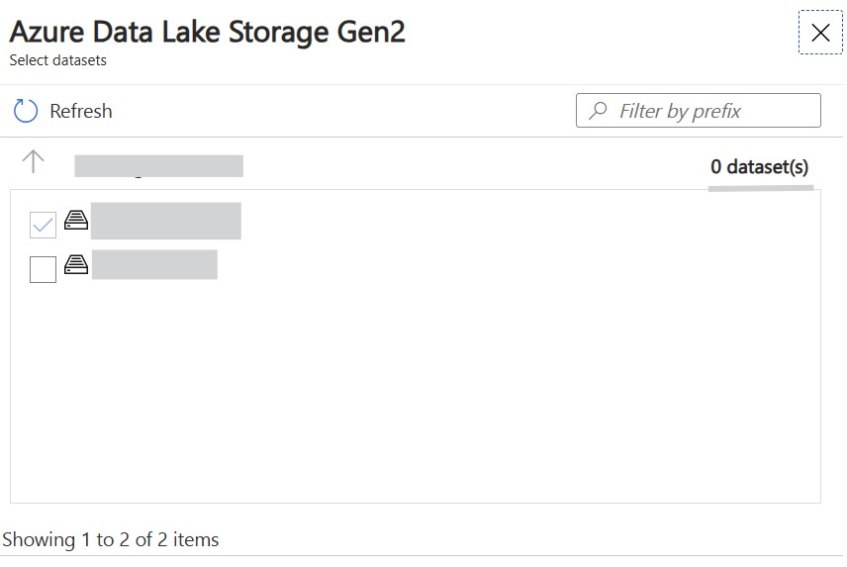The width and height of the screenshot is (847, 567).
Task: Focus the Filter by prefix field
Action: (x=699, y=111)
